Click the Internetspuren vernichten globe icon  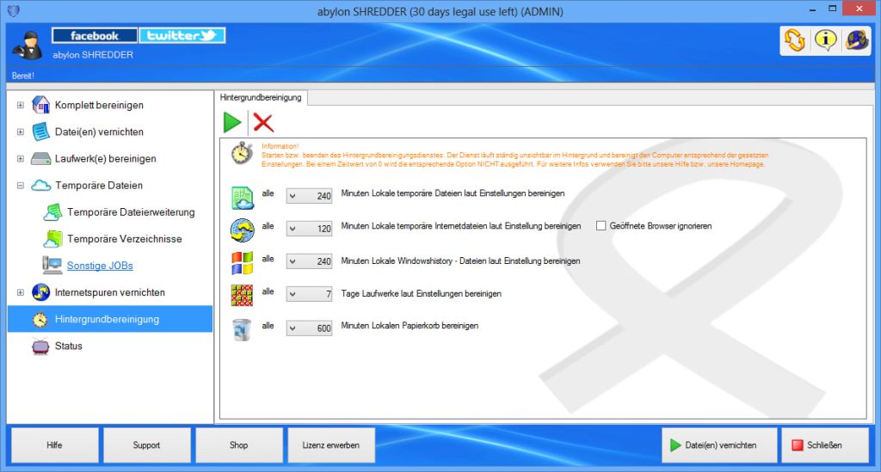(x=41, y=292)
